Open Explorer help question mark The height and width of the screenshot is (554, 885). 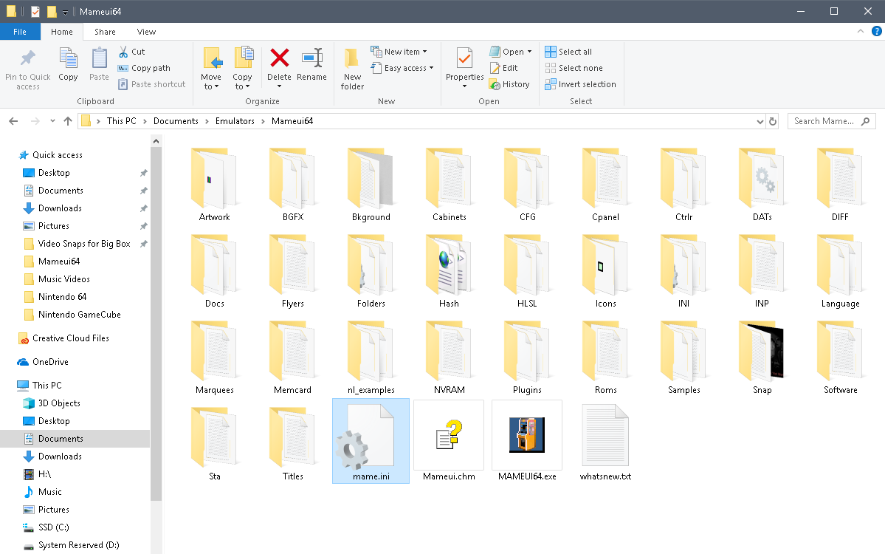(x=877, y=32)
